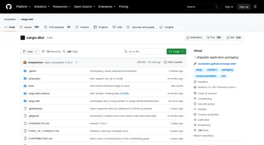Click the pulse icon next to Activity
The height and width of the screenshot is (145, 264).
point(195,109)
